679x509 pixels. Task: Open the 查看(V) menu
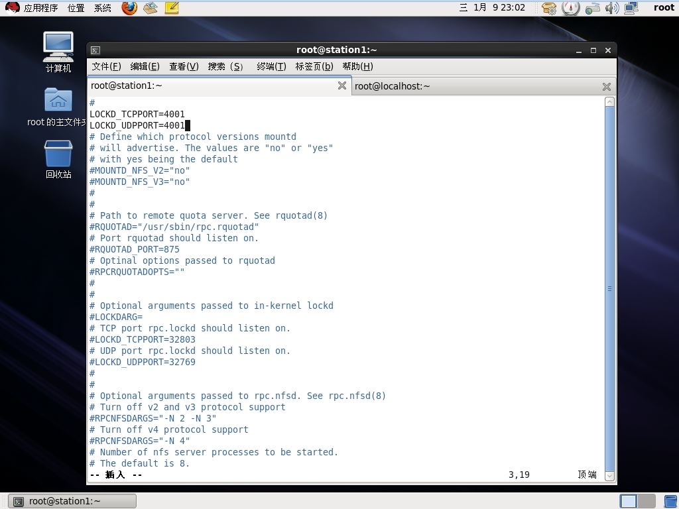click(184, 66)
